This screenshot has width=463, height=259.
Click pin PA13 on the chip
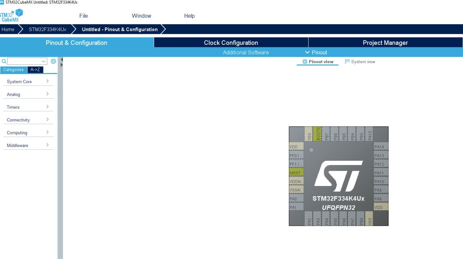point(381,156)
